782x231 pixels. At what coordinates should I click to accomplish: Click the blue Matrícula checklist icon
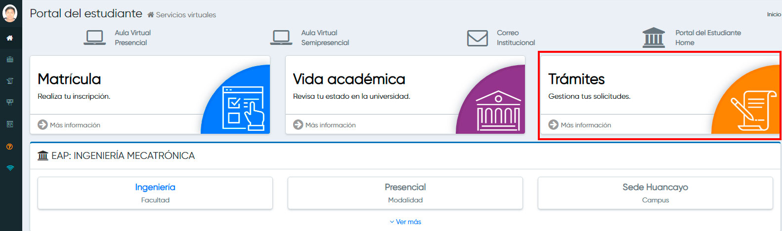(243, 108)
